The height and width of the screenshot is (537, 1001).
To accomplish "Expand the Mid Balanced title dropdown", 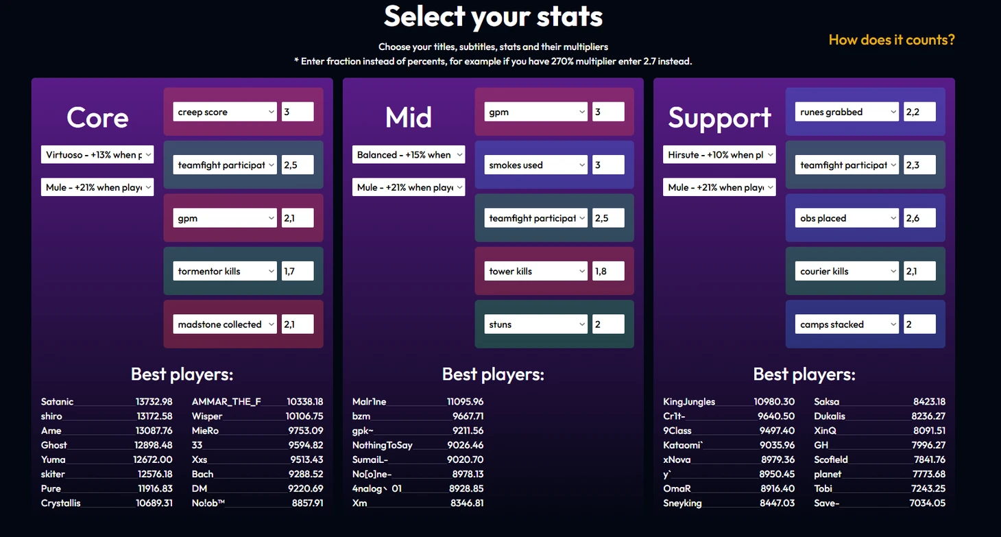I will coord(409,155).
